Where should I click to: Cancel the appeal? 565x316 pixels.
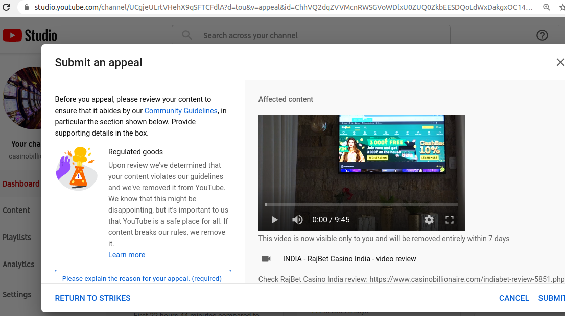coord(514,298)
